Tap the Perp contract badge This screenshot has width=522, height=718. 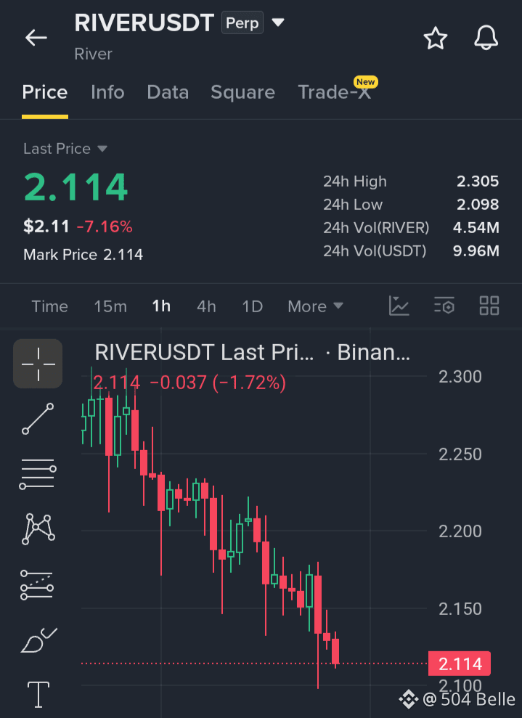(x=242, y=23)
